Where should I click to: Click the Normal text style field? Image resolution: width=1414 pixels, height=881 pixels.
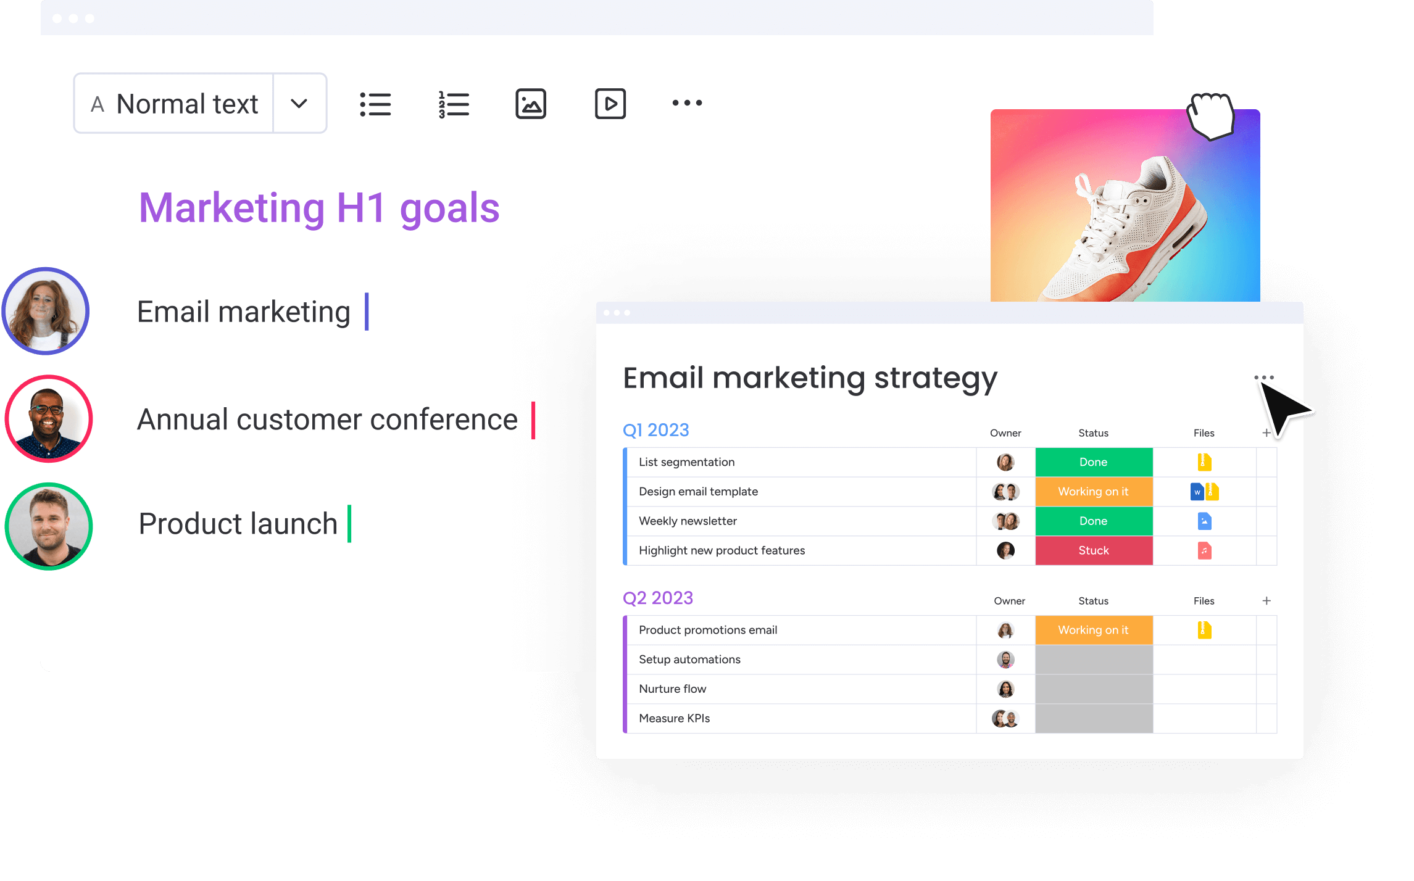click(174, 104)
